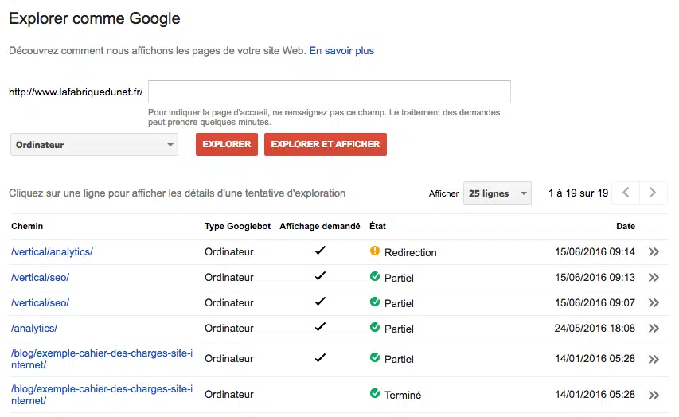Open the Ordinateur device type dropdown
679x417 pixels.
[94, 145]
